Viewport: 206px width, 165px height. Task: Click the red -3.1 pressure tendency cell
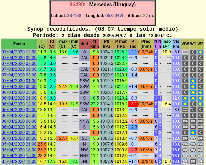(133, 104)
